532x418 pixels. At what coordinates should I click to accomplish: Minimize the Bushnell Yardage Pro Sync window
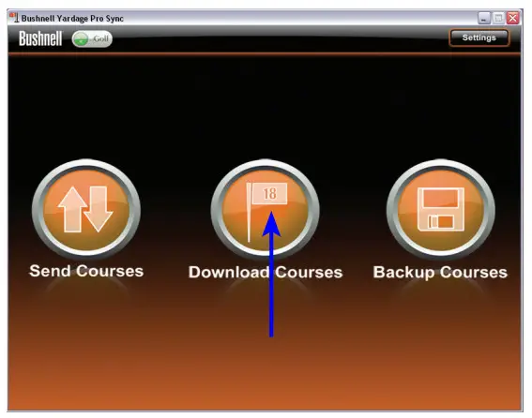click(484, 18)
